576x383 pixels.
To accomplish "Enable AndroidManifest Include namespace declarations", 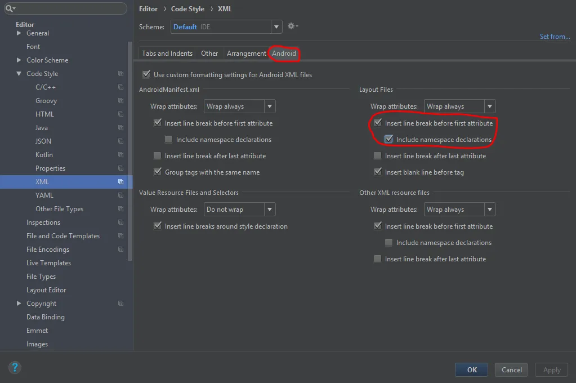I will [x=168, y=139].
